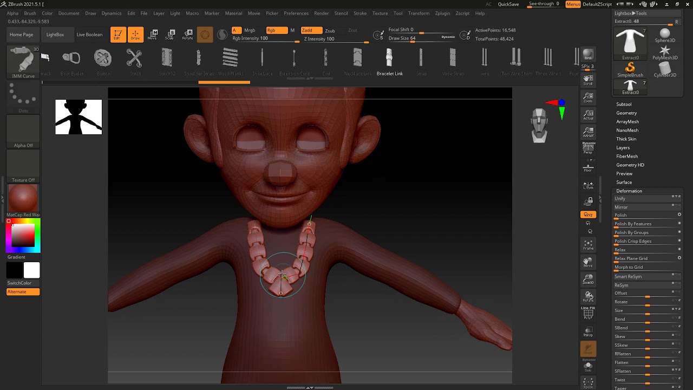The width and height of the screenshot is (693, 390).
Task: Open the Transform menu
Action: point(419,13)
